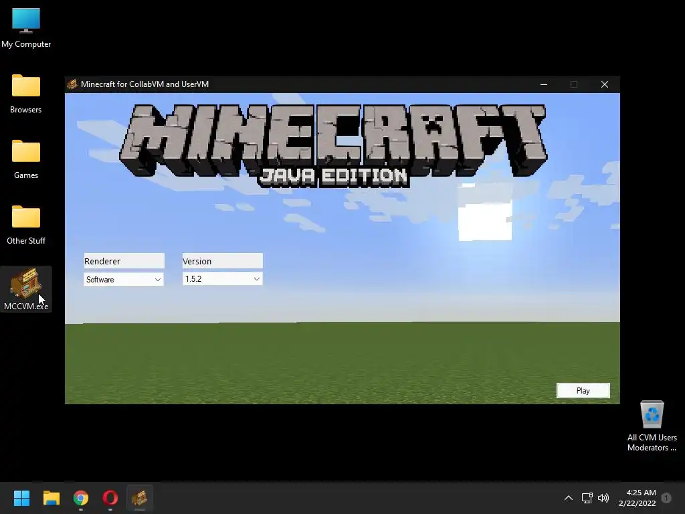Viewport: 685px width, 514px height.
Task: Open the Other Stuff desktop folder
Action: click(x=26, y=225)
